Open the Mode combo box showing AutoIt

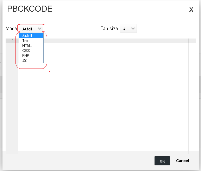(x=31, y=28)
